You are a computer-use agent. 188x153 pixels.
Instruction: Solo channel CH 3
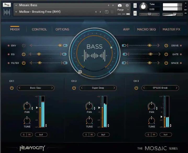(x=148, y=134)
